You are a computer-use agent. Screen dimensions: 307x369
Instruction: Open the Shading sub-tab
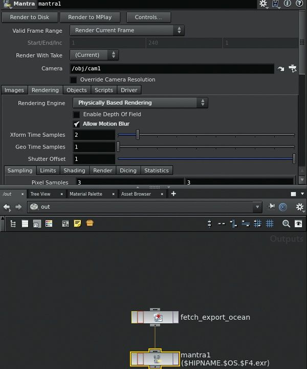pyautogui.click(x=75, y=170)
